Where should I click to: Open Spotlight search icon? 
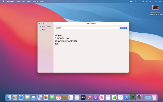[139, 1]
